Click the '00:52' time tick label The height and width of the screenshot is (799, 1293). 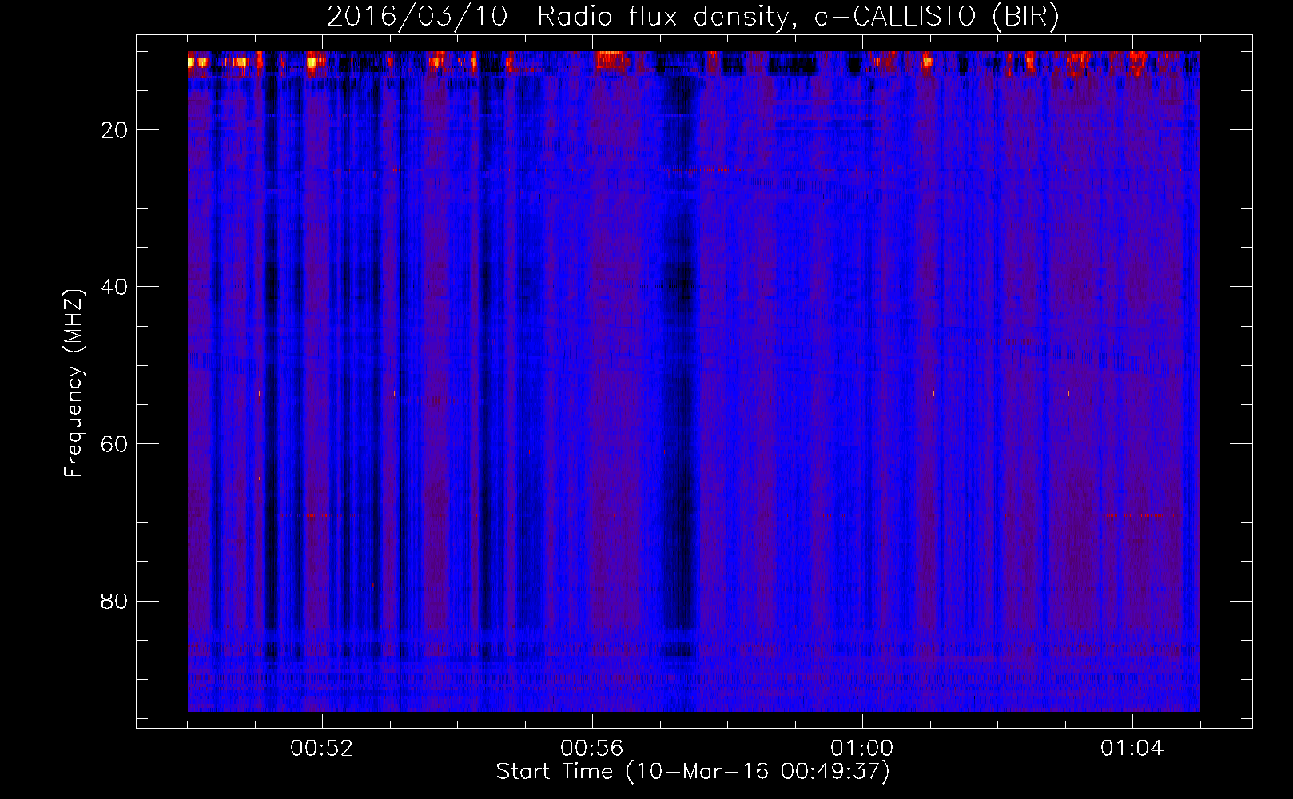click(322, 749)
